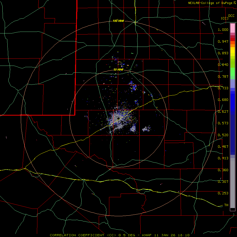Viewport: 237px width, 237px height.
Task: Select the 0.627 scale value
Action: [x=223, y=112]
